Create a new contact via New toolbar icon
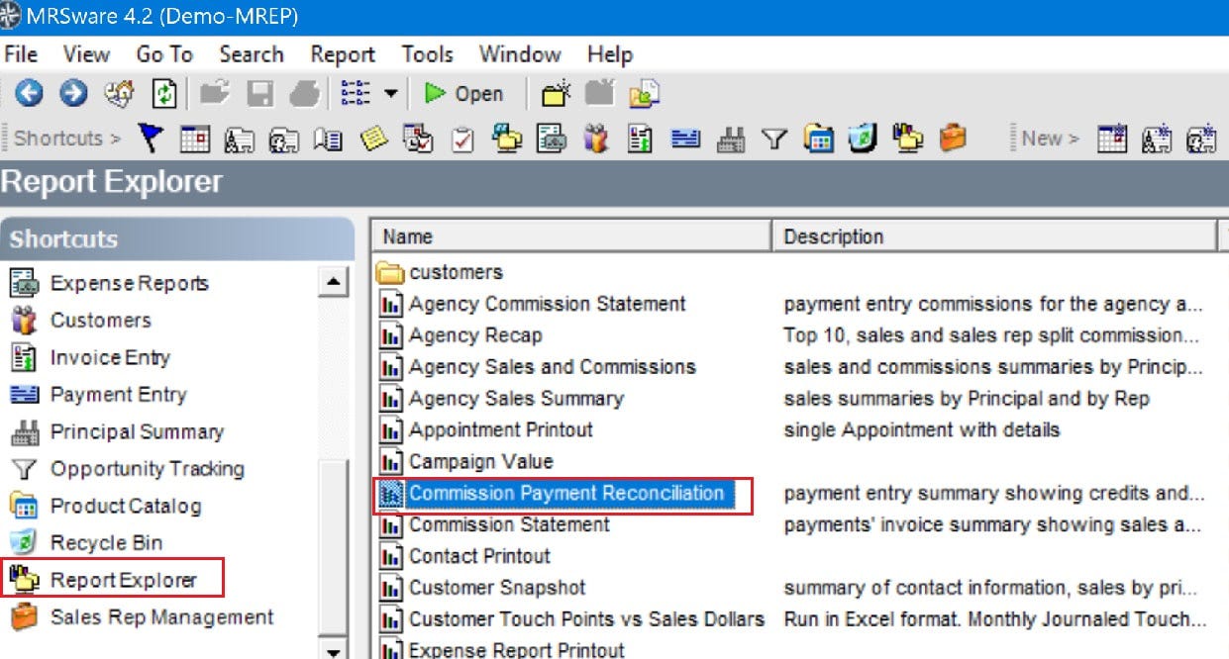This screenshot has height=659, width=1229. [x=1201, y=140]
